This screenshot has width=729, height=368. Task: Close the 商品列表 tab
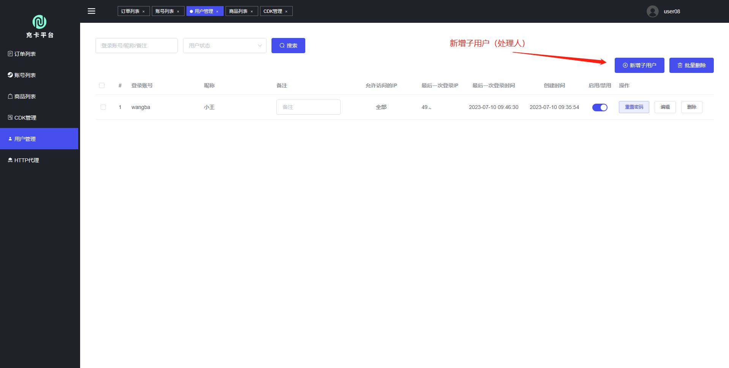click(x=252, y=11)
